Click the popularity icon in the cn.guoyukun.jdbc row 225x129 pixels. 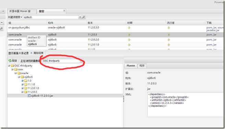tap(169, 28)
